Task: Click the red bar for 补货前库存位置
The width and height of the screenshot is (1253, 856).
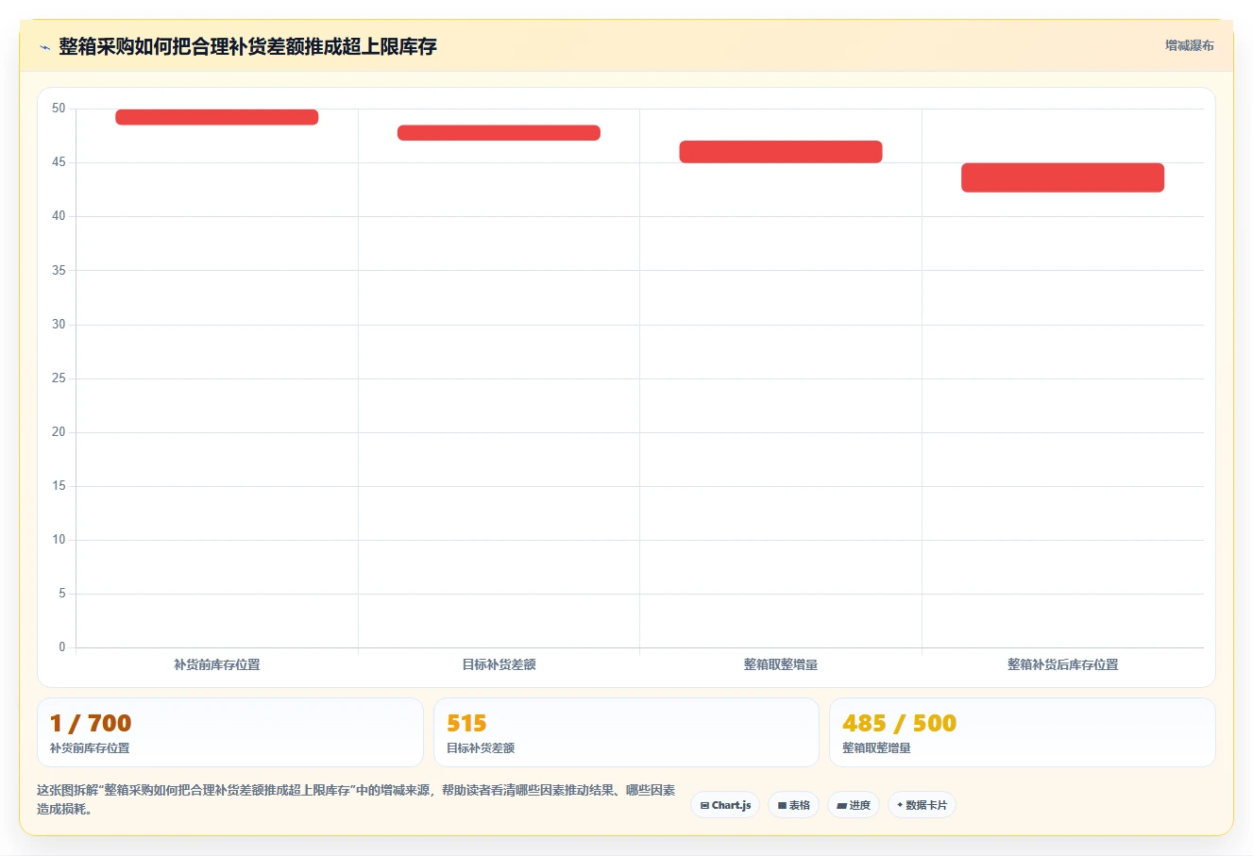Action: tap(216, 117)
